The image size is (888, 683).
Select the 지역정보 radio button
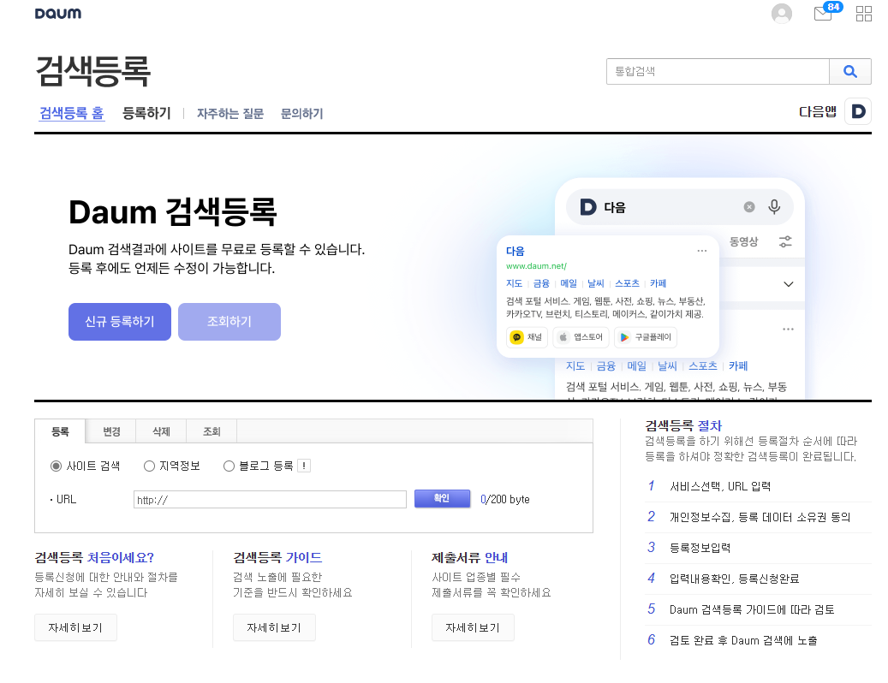tap(149, 466)
